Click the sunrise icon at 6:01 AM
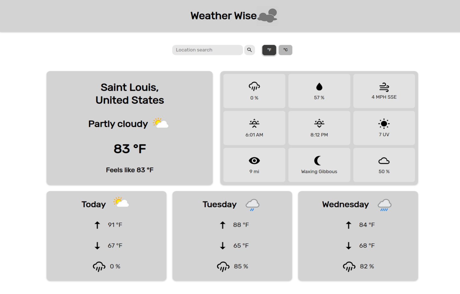Screen dimensions: 460x294 tap(254, 123)
